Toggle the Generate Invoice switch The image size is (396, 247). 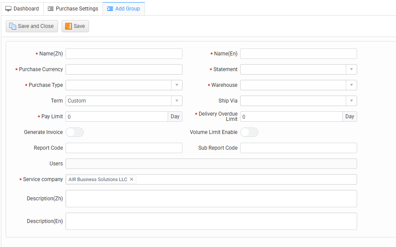pos(75,132)
